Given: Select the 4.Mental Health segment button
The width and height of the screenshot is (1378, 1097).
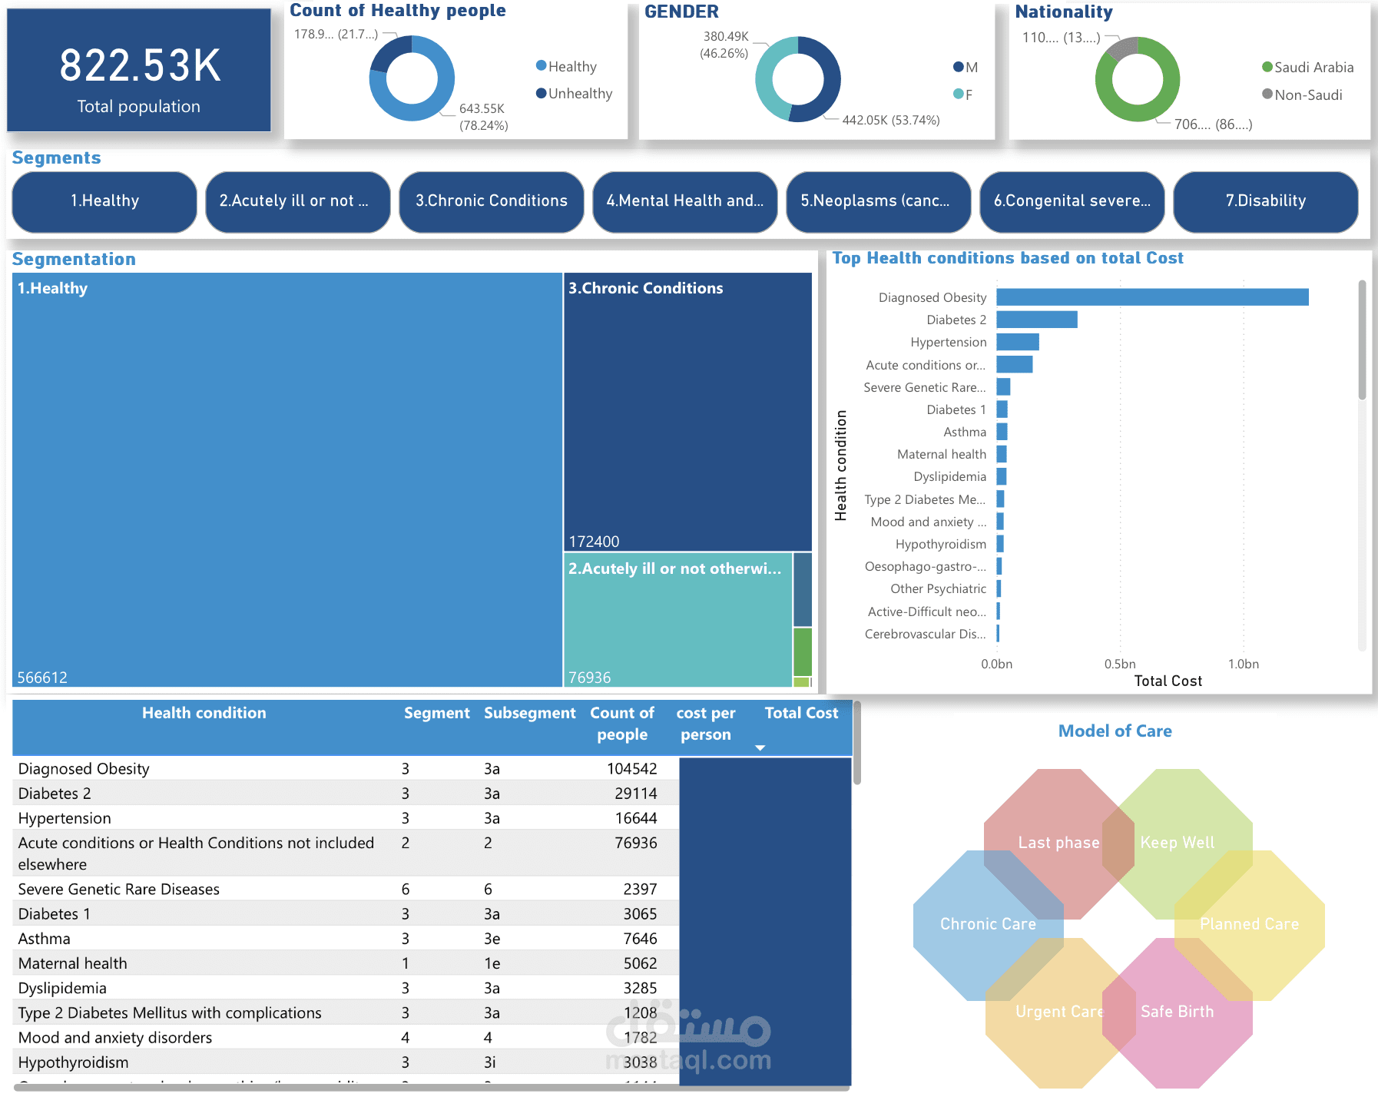Looking at the screenshot, I should 685,201.
